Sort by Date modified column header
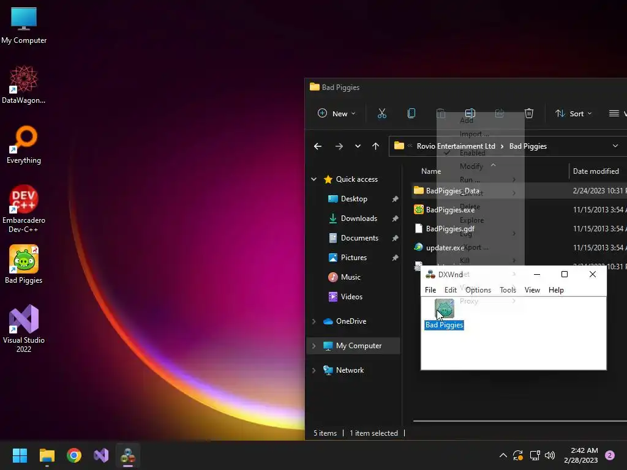 [x=596, y=171]
